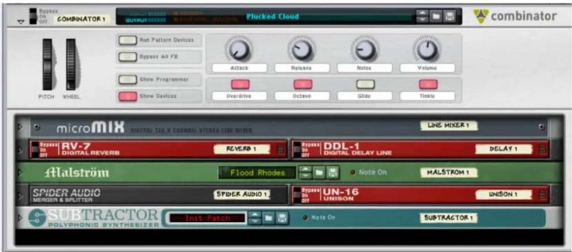Save the Subtractor patch with floppy icon

click(x=282, y=218)
